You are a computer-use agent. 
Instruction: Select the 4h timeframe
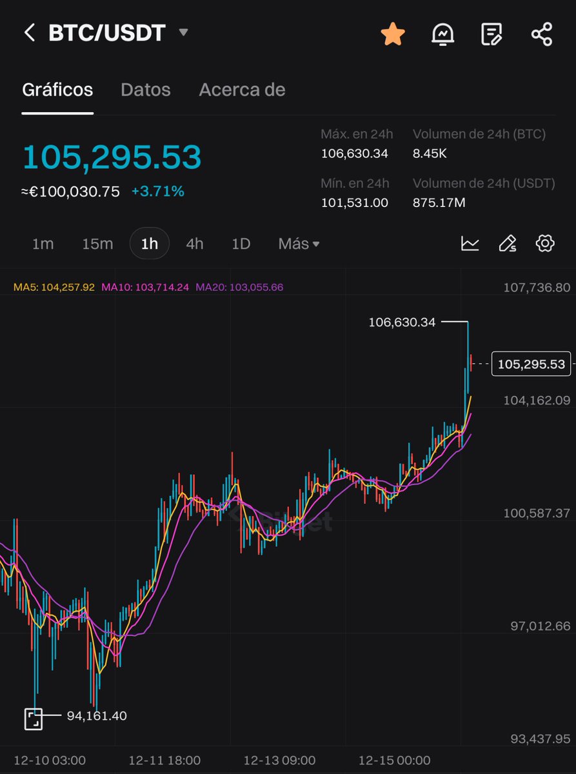click(x=194, y=244)
